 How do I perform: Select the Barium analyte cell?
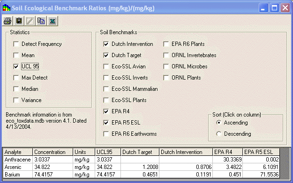tap(18, 175)
